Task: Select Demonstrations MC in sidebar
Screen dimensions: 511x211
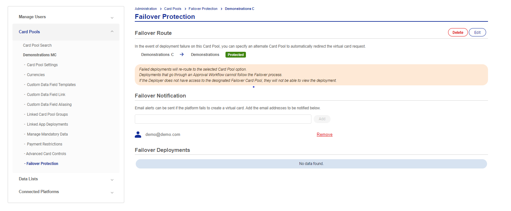Action: pos(40,55)
